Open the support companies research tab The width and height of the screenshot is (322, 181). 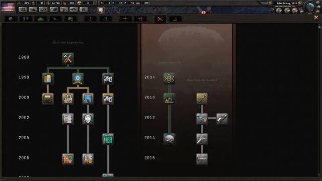pyautogui.click(x=26, y=19)
